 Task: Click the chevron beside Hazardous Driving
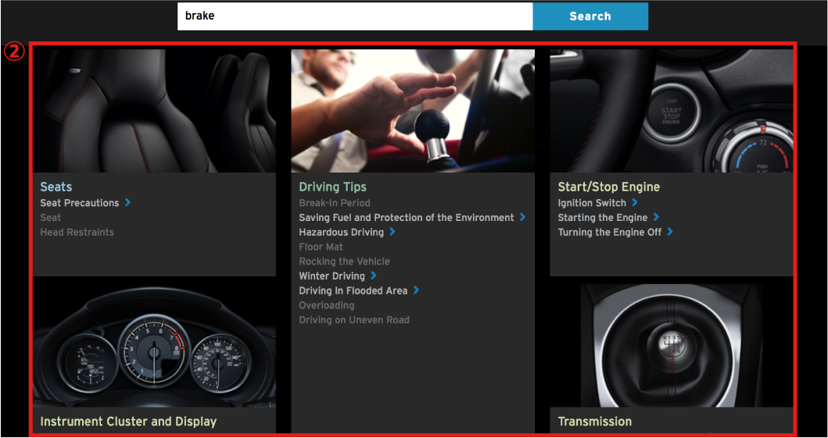(x=392, y=232)
